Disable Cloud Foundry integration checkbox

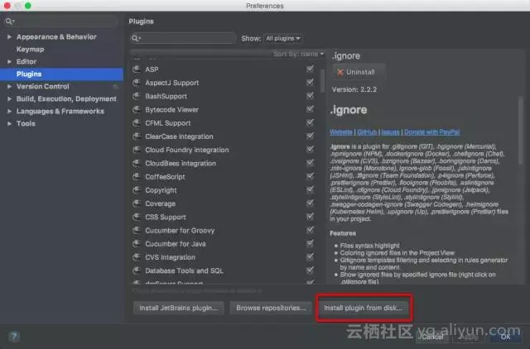tap(310, 149)
